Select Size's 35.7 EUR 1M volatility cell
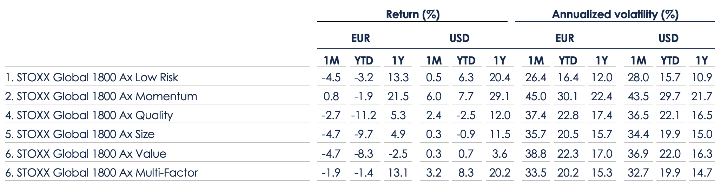This screenshot has height=185, width=721. 536,134
